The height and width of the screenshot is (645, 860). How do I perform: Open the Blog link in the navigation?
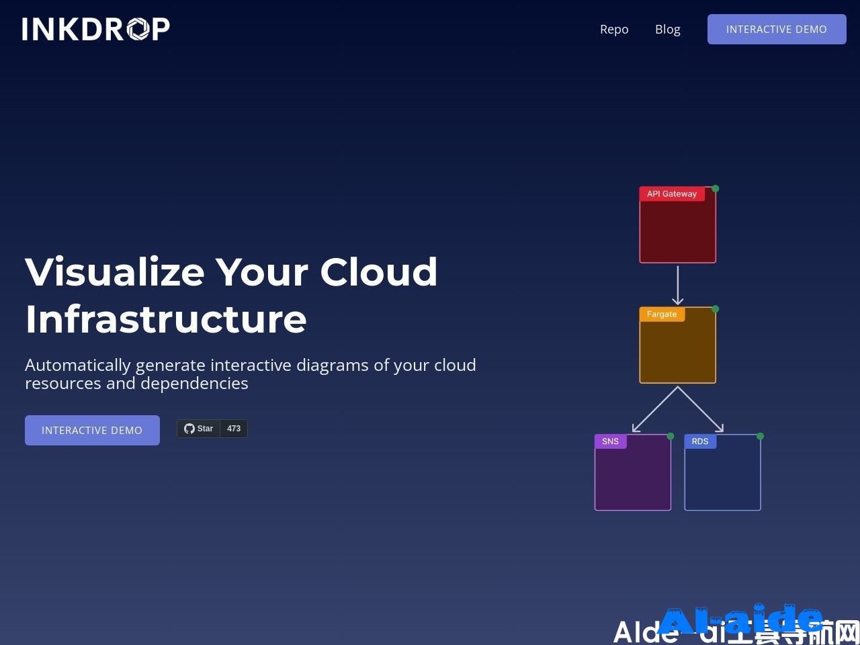coord(668,29)
